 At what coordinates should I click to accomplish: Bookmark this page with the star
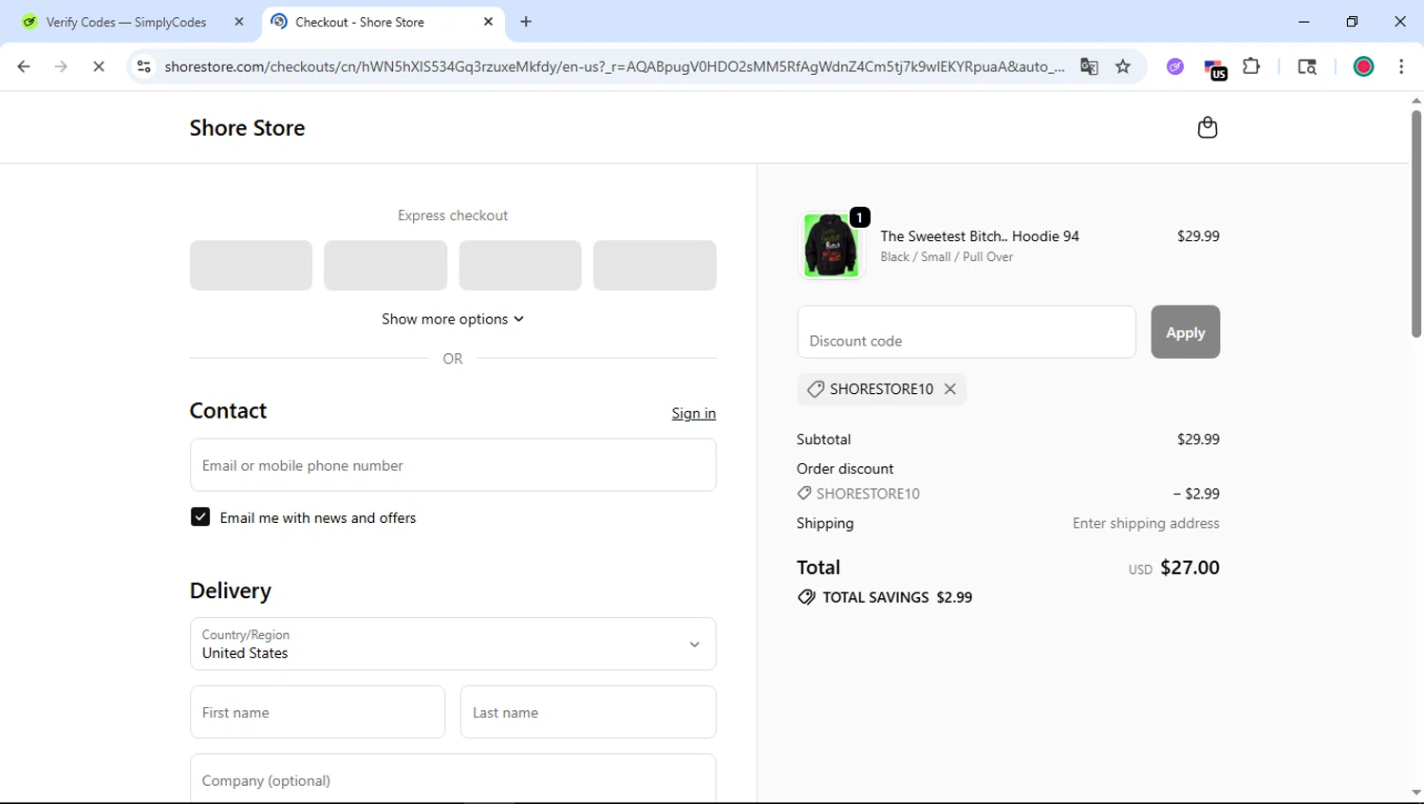tap(1123, 66)
